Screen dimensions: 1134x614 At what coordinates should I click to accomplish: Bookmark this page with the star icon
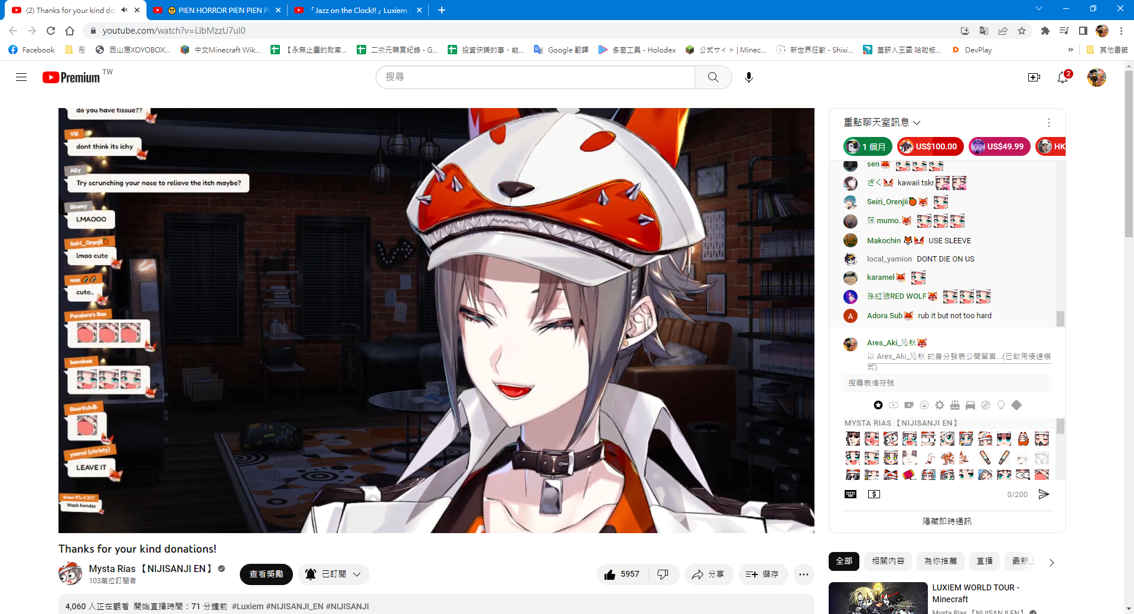pyautogui.click(x=1022, y=31)
